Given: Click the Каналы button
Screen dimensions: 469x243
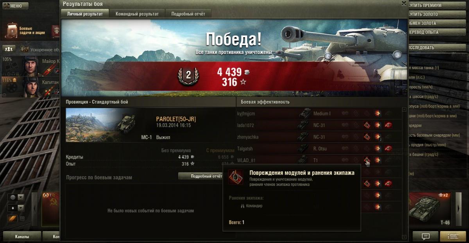Looking at the screenshot, I should [22, 236].
